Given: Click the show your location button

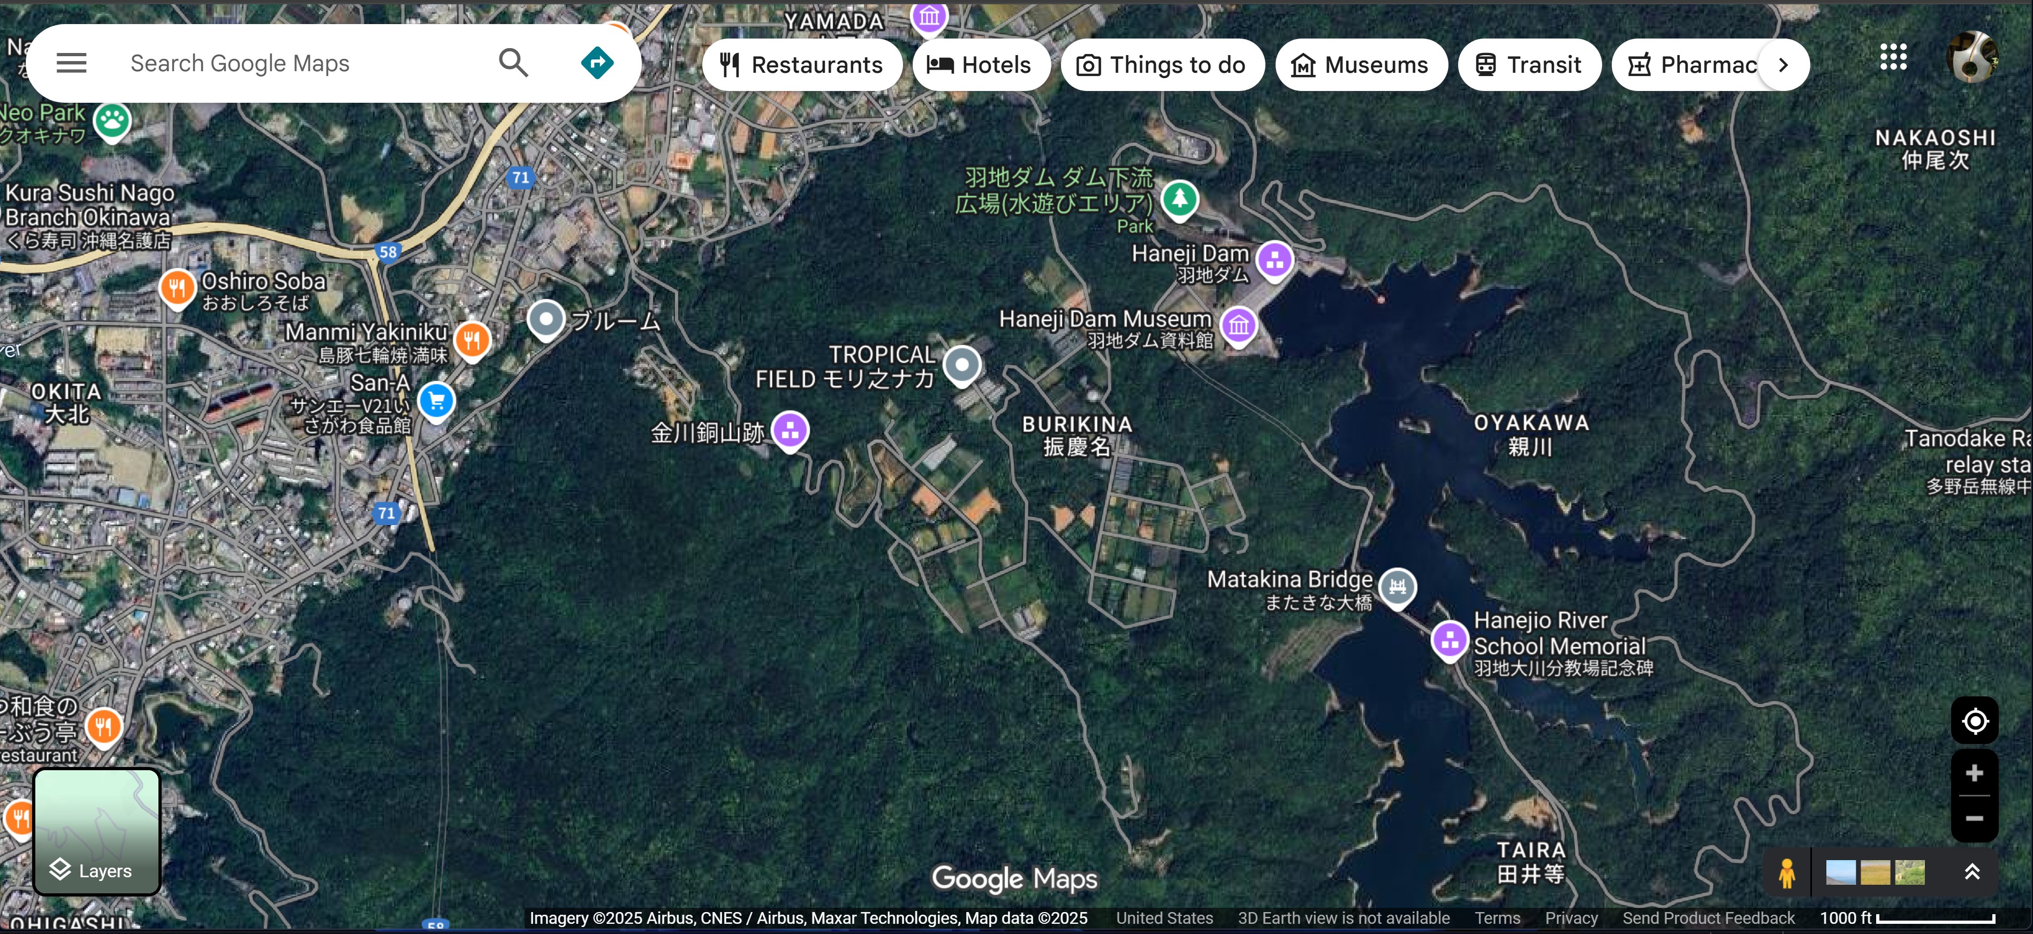Looking at the screenshot, I should tap(1974, 721).
